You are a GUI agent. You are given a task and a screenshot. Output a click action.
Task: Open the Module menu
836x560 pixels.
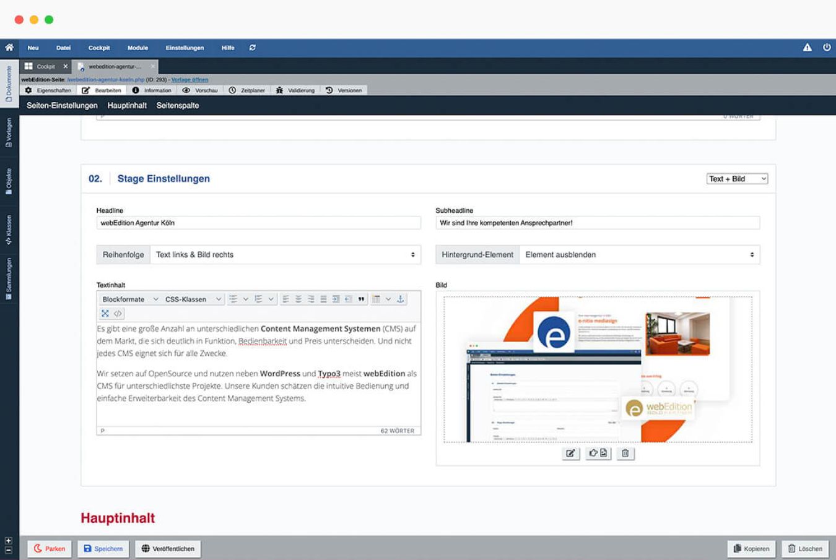click(137, 48)
